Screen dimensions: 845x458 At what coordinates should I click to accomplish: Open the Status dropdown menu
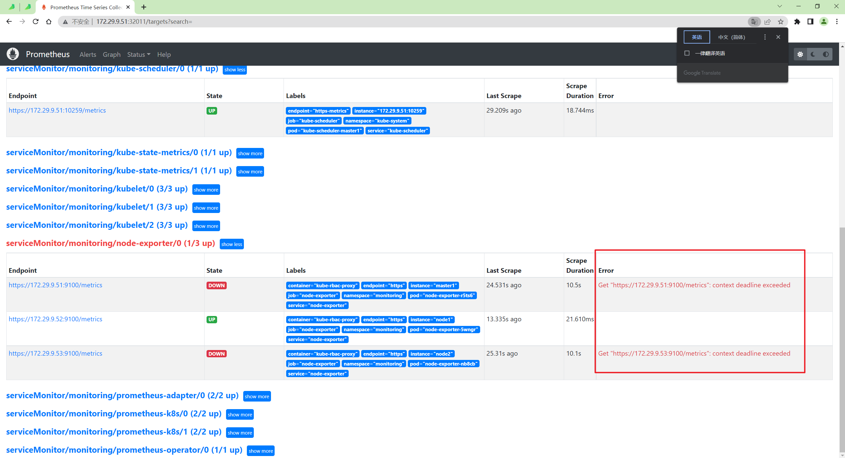point(138,54)
